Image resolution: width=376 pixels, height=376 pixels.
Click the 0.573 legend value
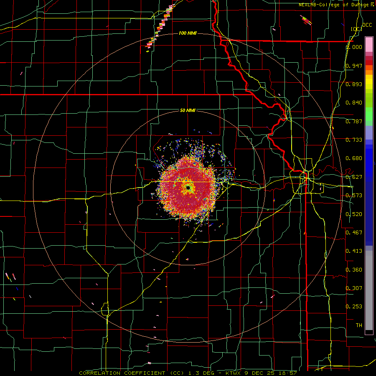(354, 196)
